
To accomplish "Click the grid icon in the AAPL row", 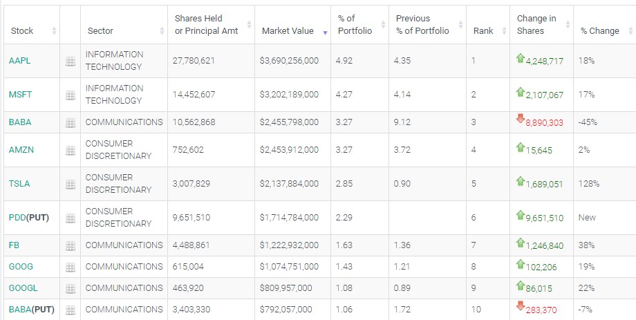I will pyautogui.click(x=70, y=62).
